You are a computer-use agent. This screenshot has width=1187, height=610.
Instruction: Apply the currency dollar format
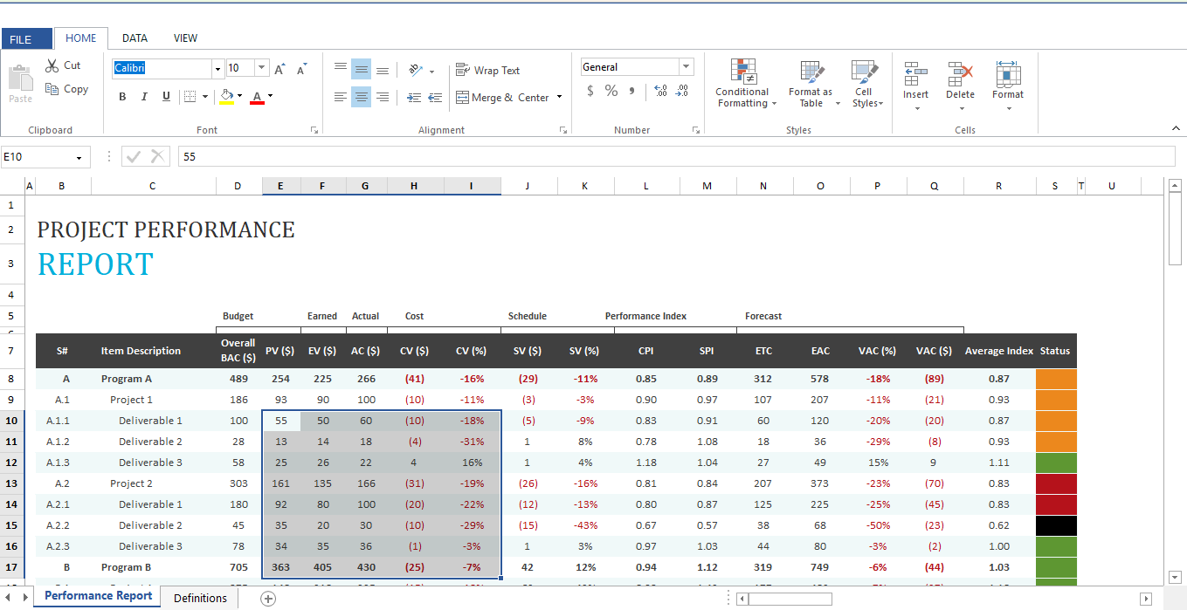590,91
